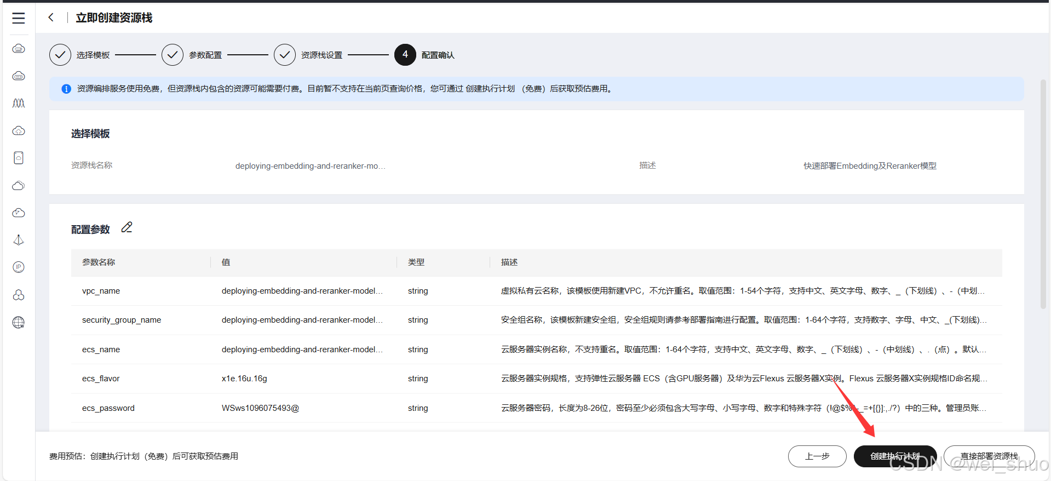Go back with the left chevron arrow
1051x481 pixels.
coord(51,18)
